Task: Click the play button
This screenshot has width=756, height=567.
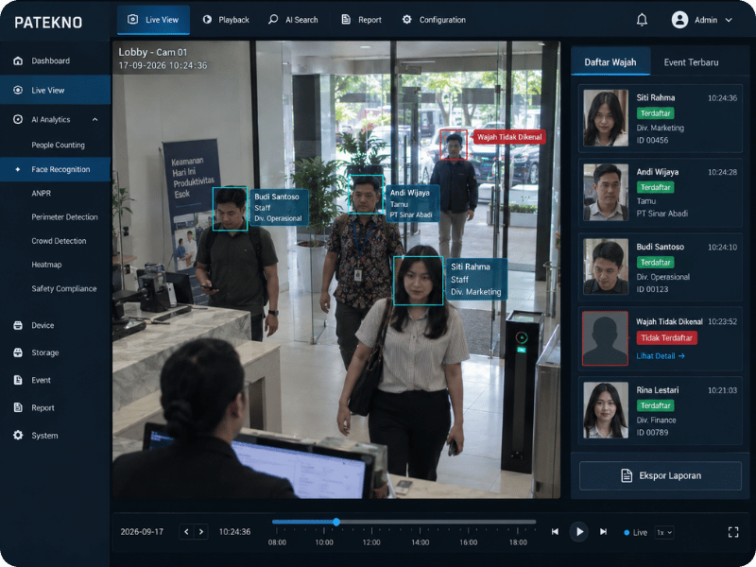Action: click(578, 532)
